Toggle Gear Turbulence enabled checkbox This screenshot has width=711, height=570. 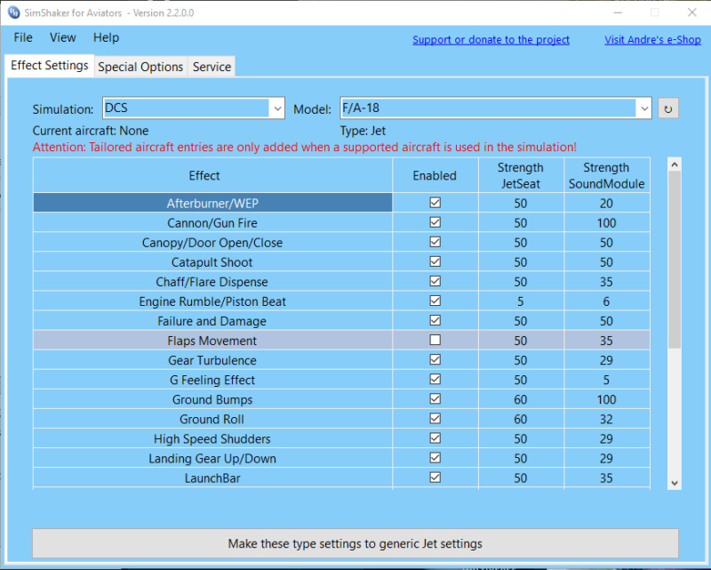(435, 360)
